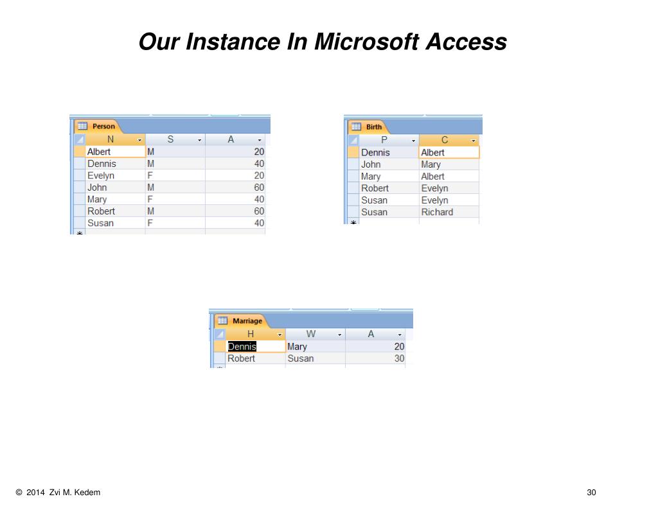
Task: Click the Mary cell in Marriage table
Action: pos(316,346)
